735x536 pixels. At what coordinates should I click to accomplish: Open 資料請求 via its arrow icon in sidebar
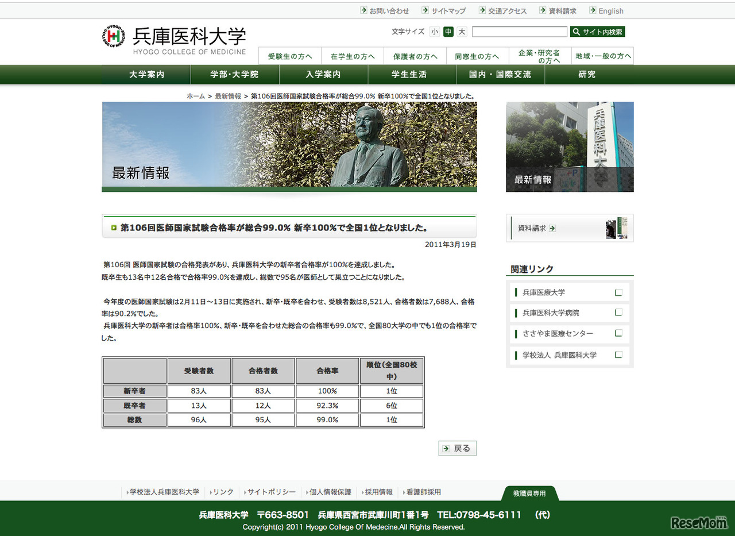[552, 227]
